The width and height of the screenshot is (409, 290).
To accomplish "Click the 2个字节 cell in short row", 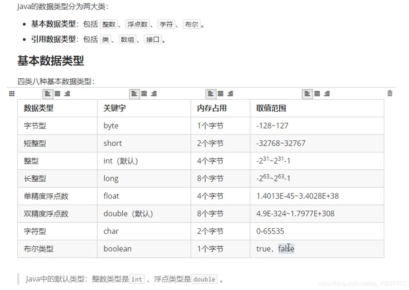I will [x=220, y=144].
